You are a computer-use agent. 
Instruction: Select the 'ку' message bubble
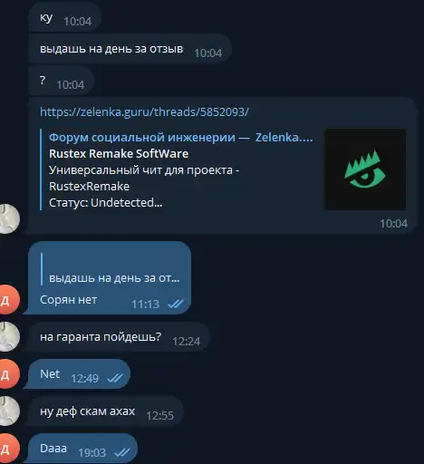point(64,16)
